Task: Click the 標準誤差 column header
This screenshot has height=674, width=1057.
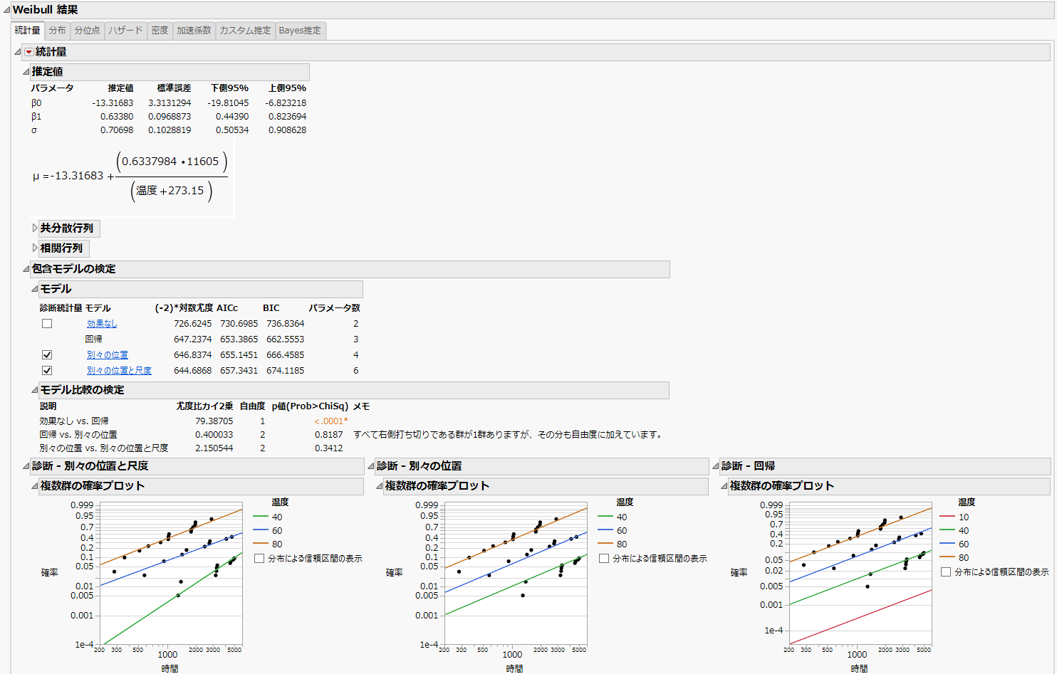Action: (x=174, y=88)
